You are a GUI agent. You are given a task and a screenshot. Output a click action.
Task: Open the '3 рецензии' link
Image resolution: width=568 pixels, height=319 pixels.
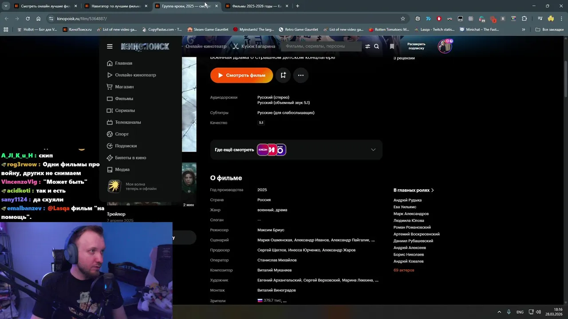[x=404, y=58]
